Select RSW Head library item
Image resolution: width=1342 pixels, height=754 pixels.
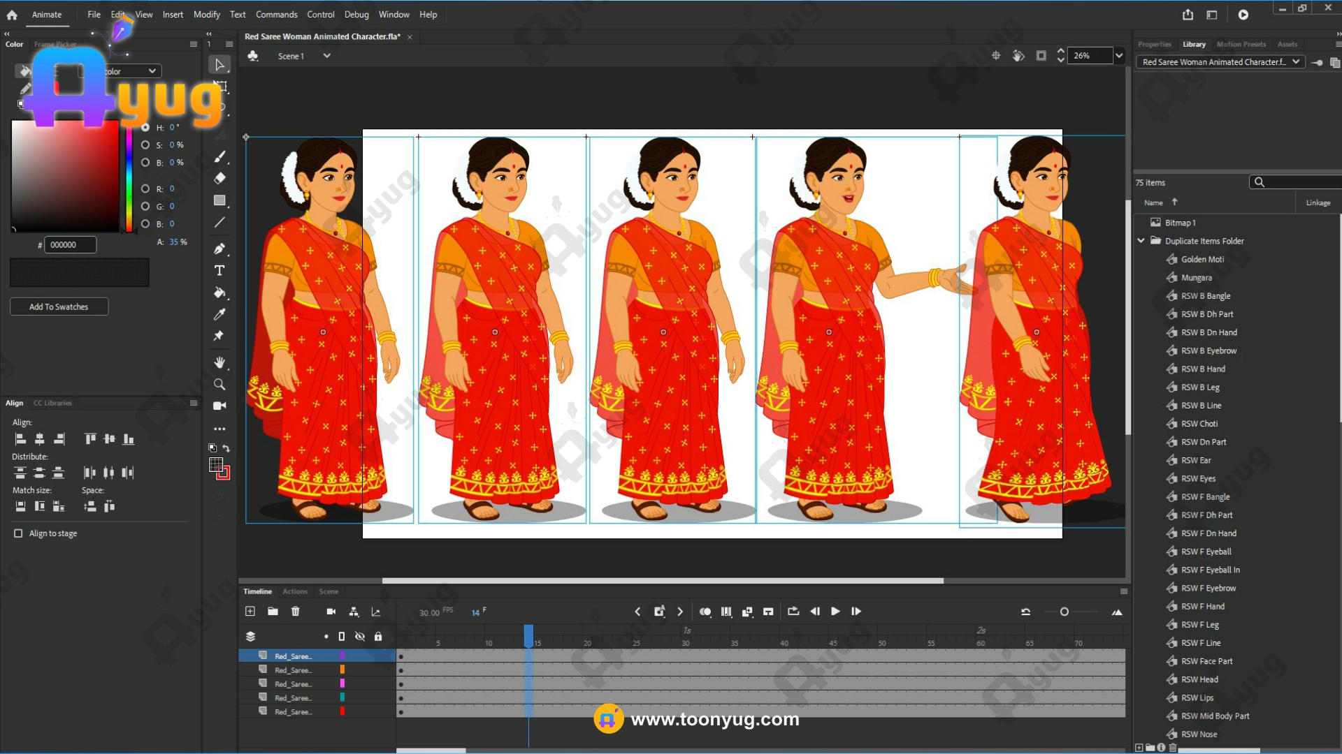click(x=1199, y=679)
